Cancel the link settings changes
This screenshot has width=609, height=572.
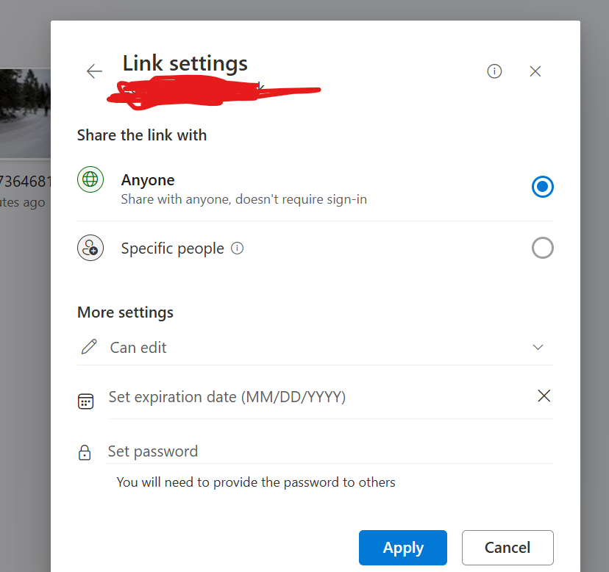[x=508, y=548]
